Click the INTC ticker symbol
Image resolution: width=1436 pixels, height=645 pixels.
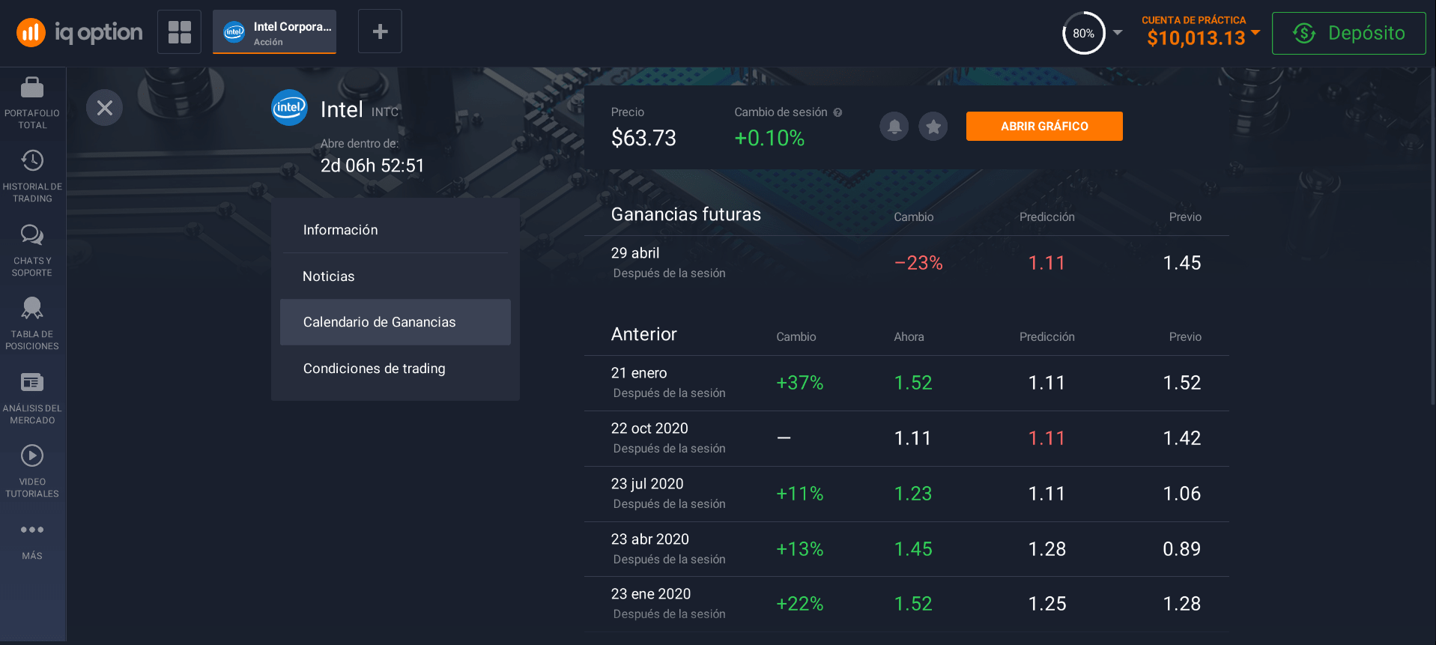click(x=385, y=112)
